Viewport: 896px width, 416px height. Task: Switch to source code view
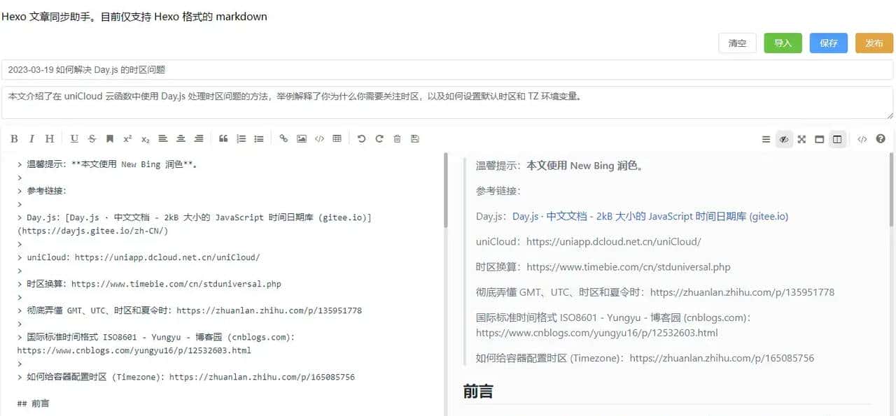tap(862, 138)
